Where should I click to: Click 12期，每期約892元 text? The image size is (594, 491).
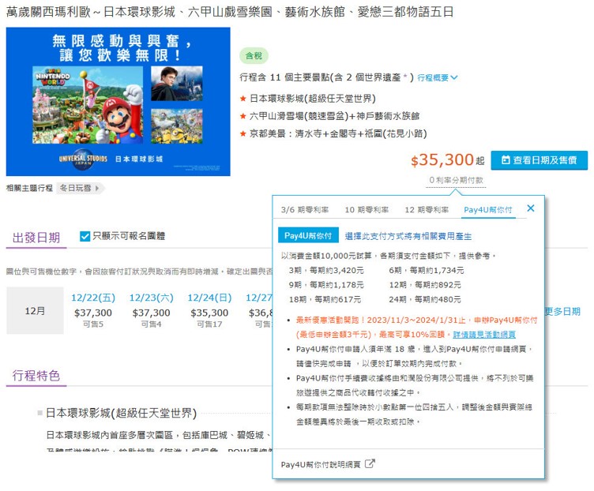(425, 285)
